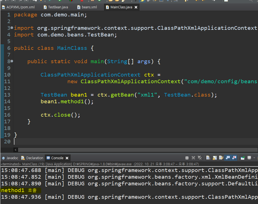This screenshot has height=204, width=258.
Task: Click the 'ctx' variable on line 10
Action: [x=149, y=75]
